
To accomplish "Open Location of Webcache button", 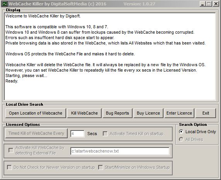I will point(36,113).
